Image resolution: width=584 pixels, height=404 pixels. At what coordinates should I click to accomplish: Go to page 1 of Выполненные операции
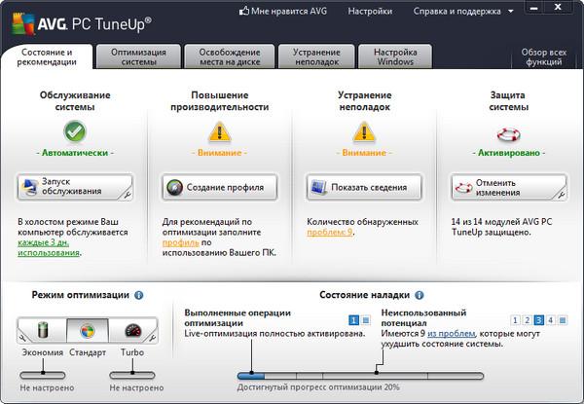[x=354, y=320]
